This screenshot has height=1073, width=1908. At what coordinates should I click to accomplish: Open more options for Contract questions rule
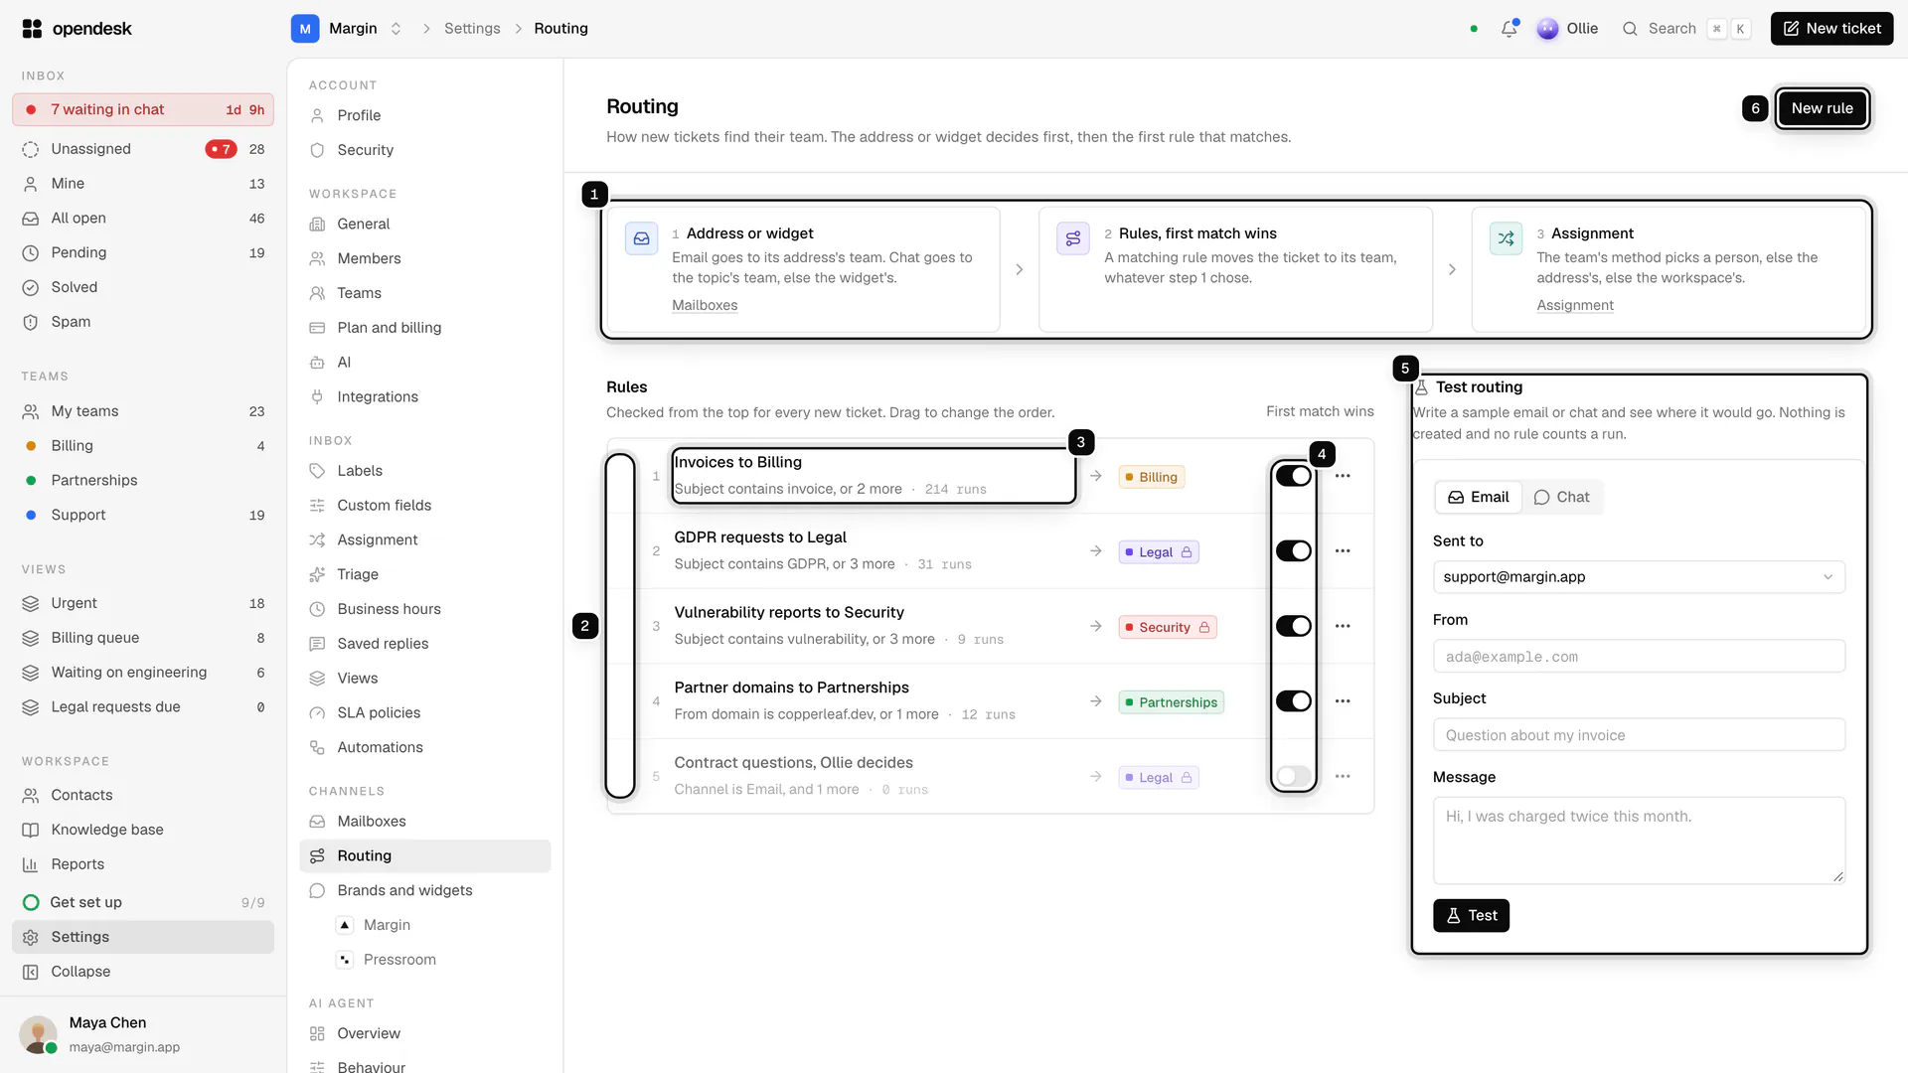tap(1343, 776)
